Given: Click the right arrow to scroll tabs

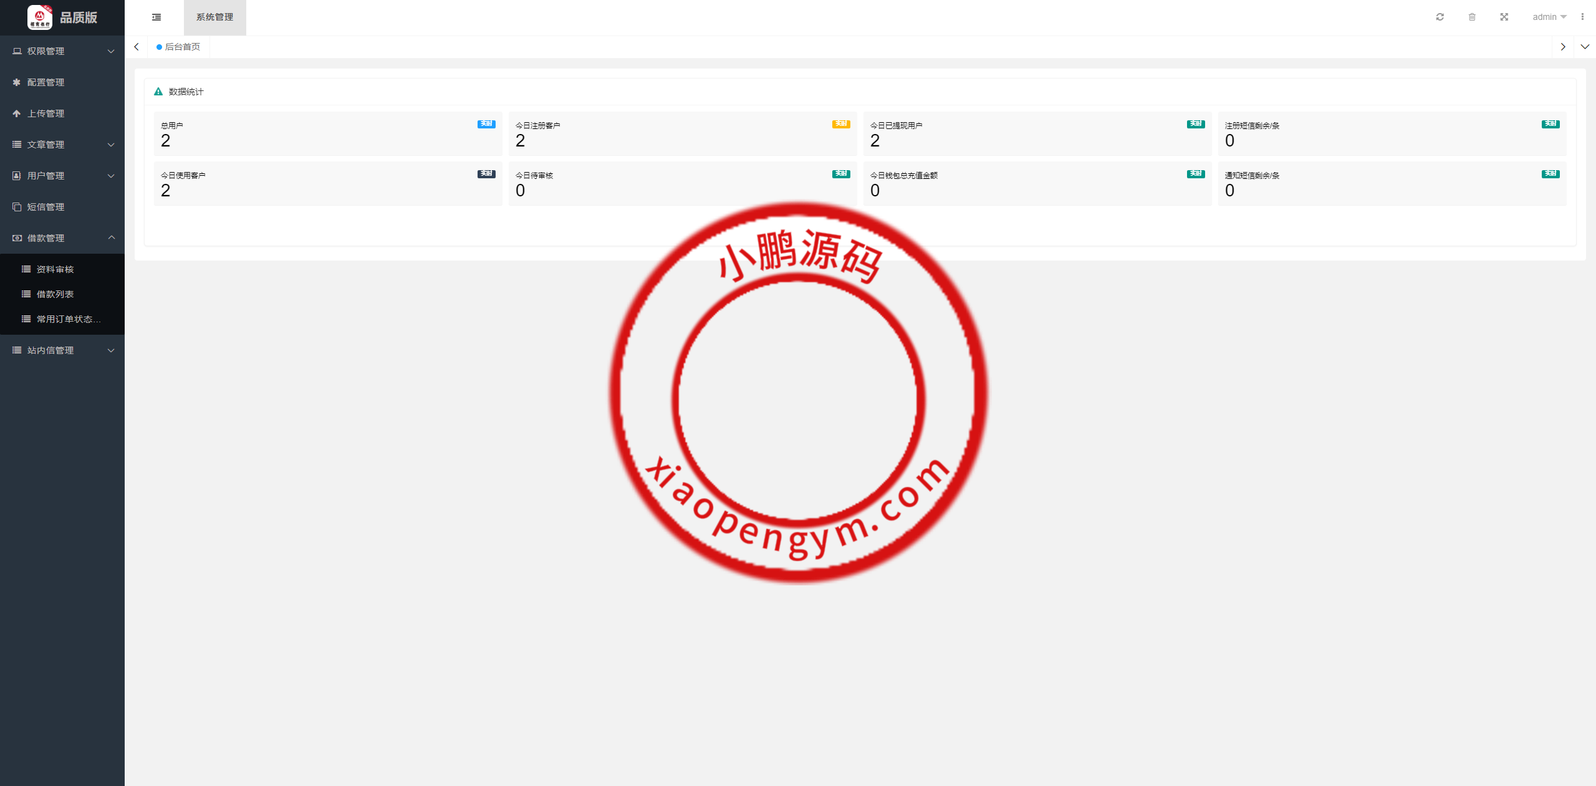Looking at the screenshot, I should tap(1563, 46).
